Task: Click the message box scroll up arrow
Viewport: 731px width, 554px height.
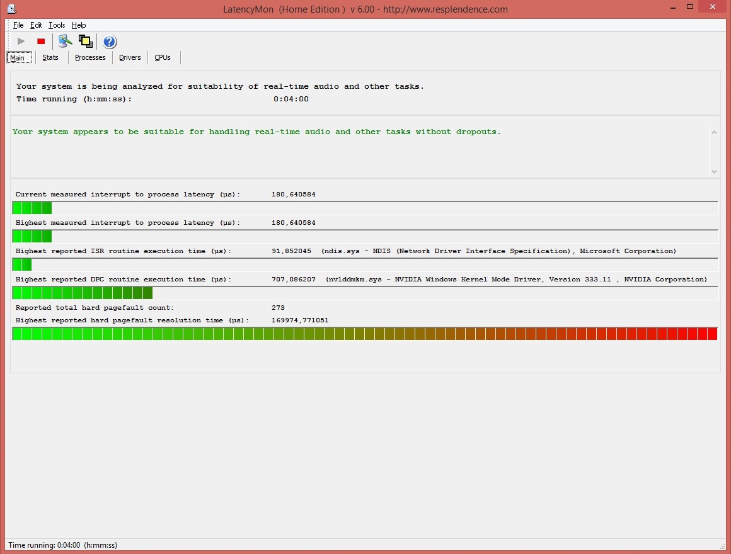Action: click(714, 133)
